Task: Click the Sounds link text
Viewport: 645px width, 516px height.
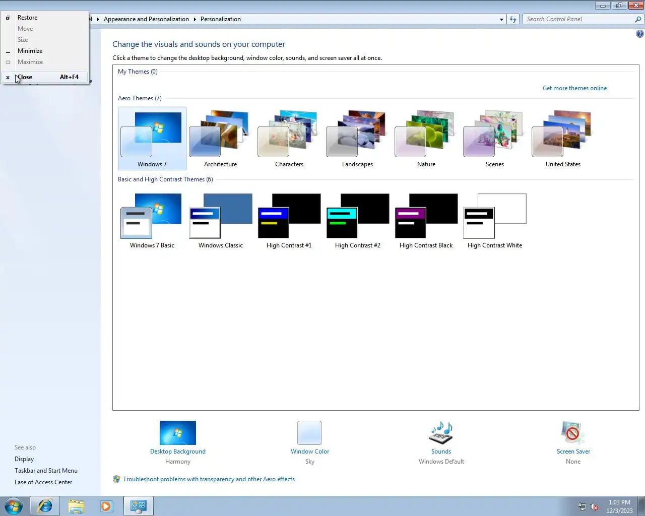Action: pos(441,451)
